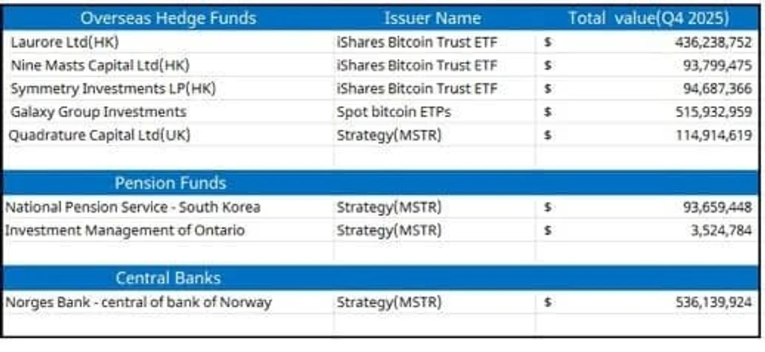This screenshot has height=352, width=765.
Task: Click the value 515,932,959
Action: click(x=713, y=112)
